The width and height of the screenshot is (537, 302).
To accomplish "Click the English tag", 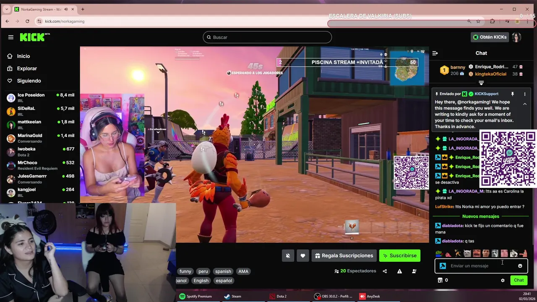I will coord(201,281).
